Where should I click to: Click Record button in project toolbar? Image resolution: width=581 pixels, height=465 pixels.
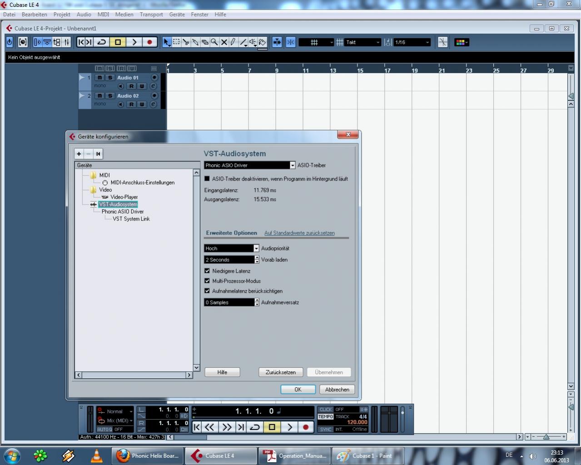click(x=149, y=42)
